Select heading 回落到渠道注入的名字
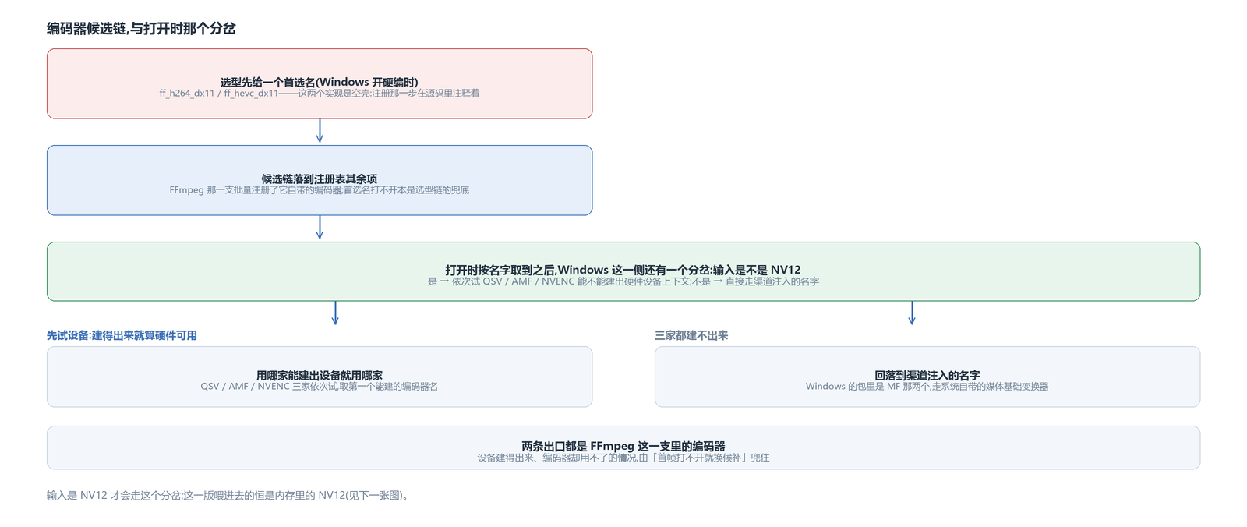 [x=927, y=375]
